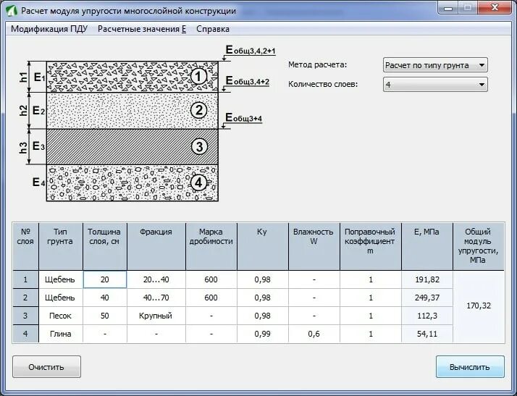Click the Поправочный коэффициент m header
The image size is (517, 396).
click(371, 246)
